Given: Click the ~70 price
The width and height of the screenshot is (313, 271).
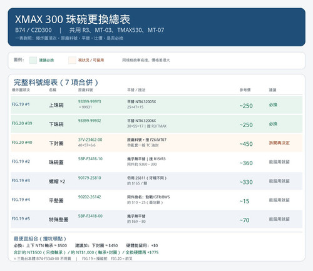Looking at the screenshot, I should tap(244, 220).
